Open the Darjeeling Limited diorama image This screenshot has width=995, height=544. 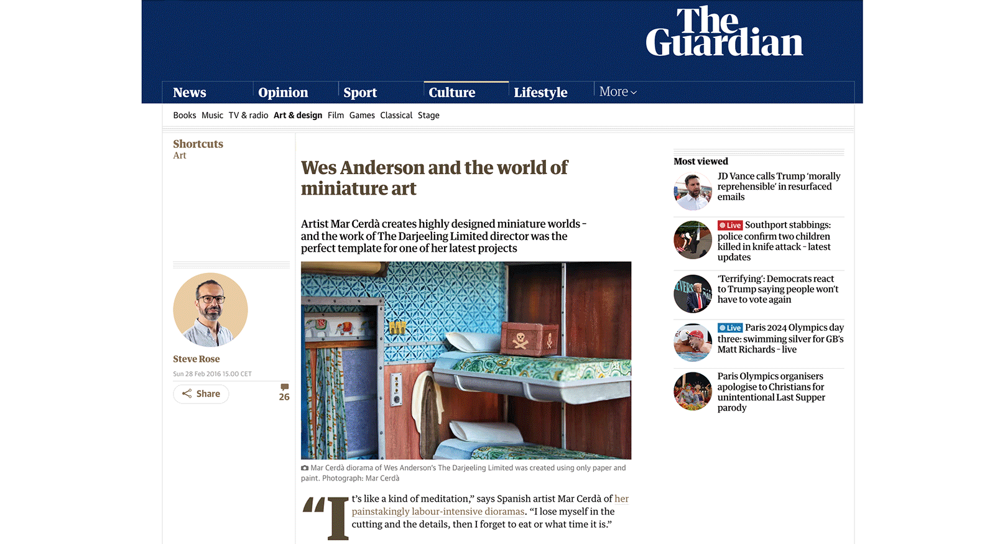click(x=466, y=360)
